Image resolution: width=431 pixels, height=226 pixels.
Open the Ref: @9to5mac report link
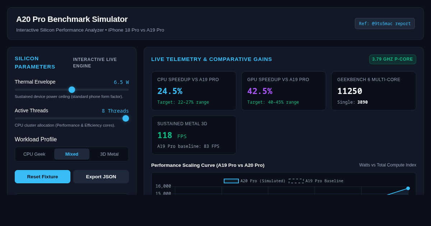[x=385, y=24]
